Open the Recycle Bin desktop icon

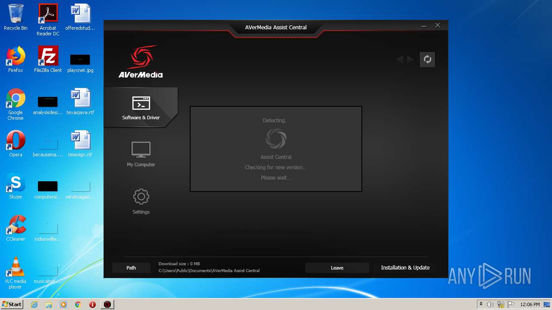(x=16, y=17)
